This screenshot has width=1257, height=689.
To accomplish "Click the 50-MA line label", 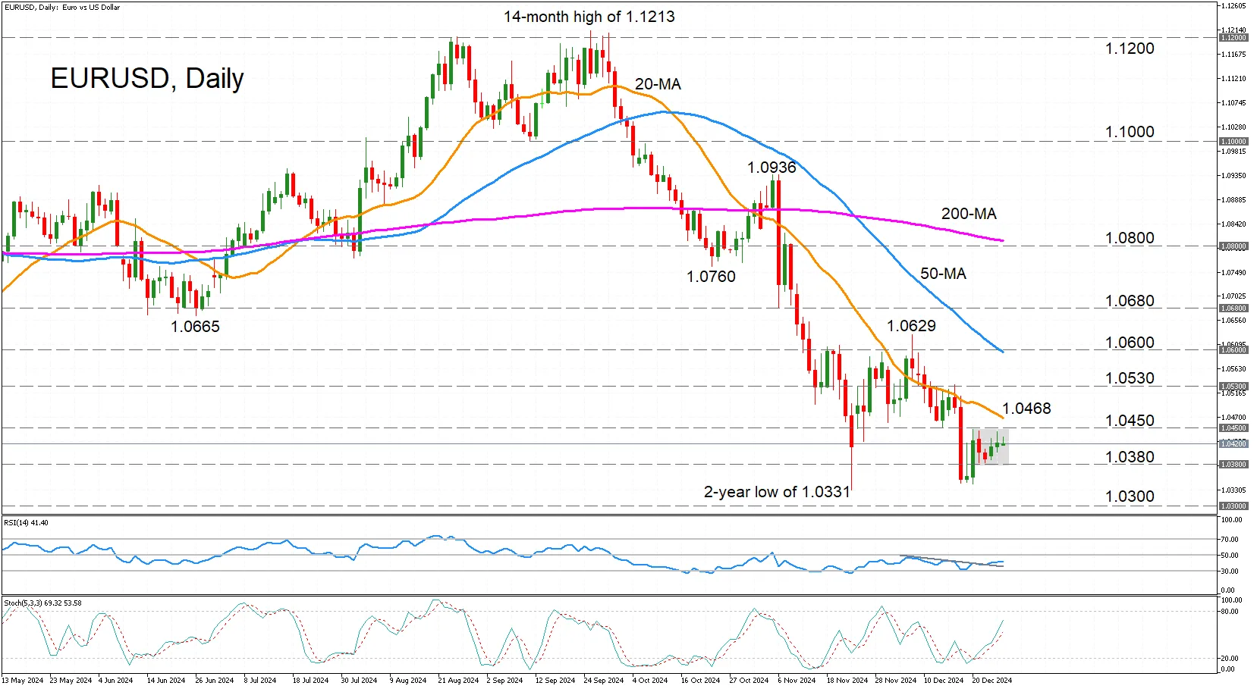I will [943, 274].
